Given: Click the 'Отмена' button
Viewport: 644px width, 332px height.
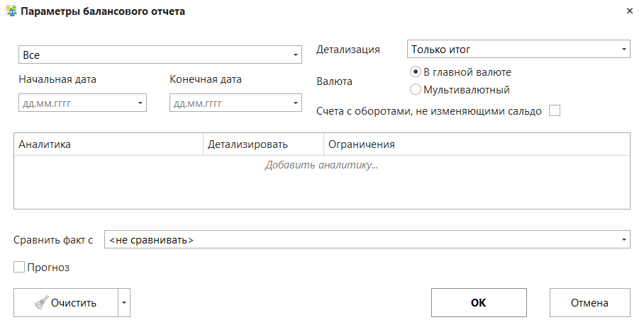Looking at the screenshot, I should point(589,303).
